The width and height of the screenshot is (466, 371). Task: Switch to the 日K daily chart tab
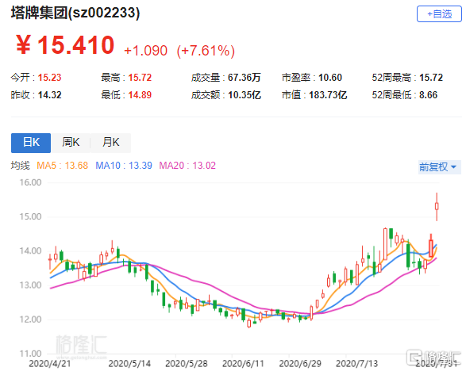click(x=31, y=143)
